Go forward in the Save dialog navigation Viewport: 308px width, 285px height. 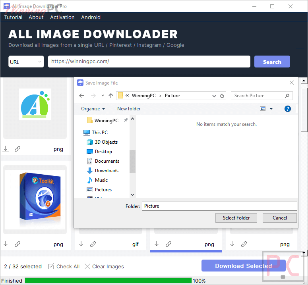pos(93,96)
